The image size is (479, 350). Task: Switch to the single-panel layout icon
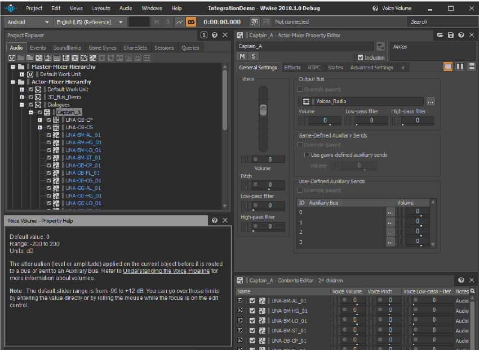click(448, 67)
